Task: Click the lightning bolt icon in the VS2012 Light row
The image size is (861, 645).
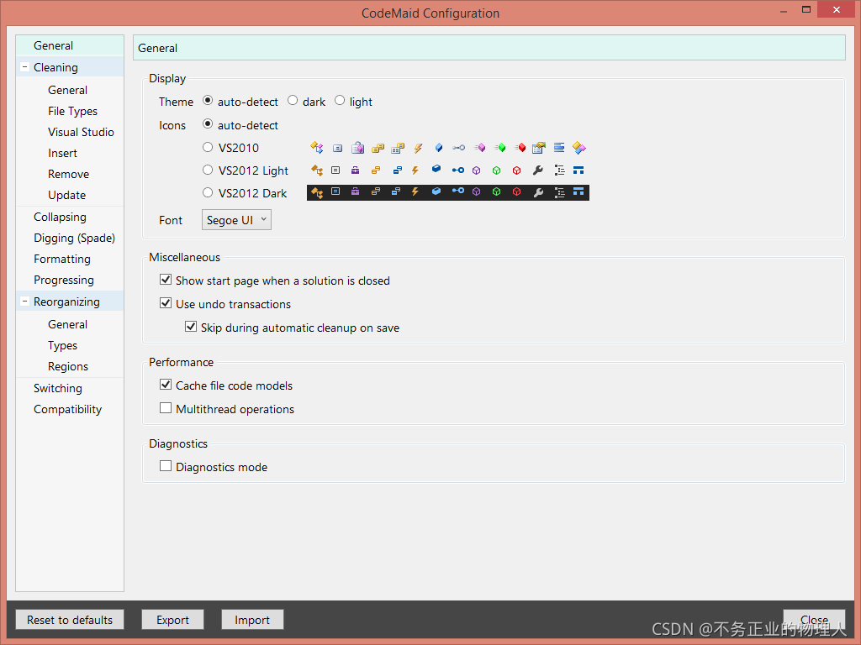Action: [x=415, y=170]
